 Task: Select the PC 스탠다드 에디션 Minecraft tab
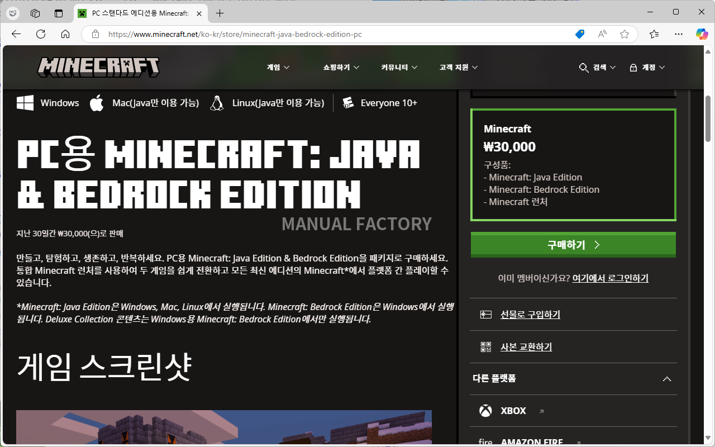(140, 13)
